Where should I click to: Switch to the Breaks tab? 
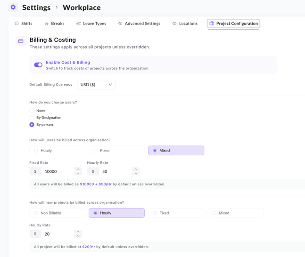tap(55, 24)
